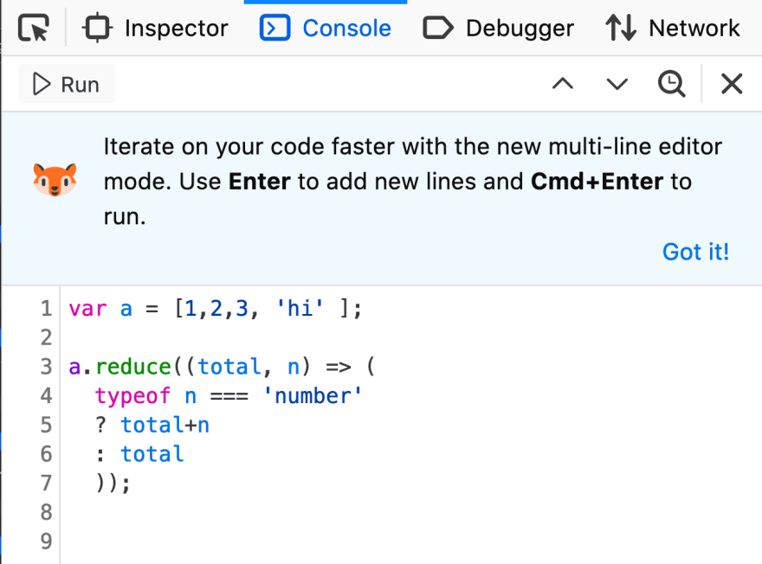Screen dimensions: 762x564
Task: Go to the Network tab
Action: point(673,29)
